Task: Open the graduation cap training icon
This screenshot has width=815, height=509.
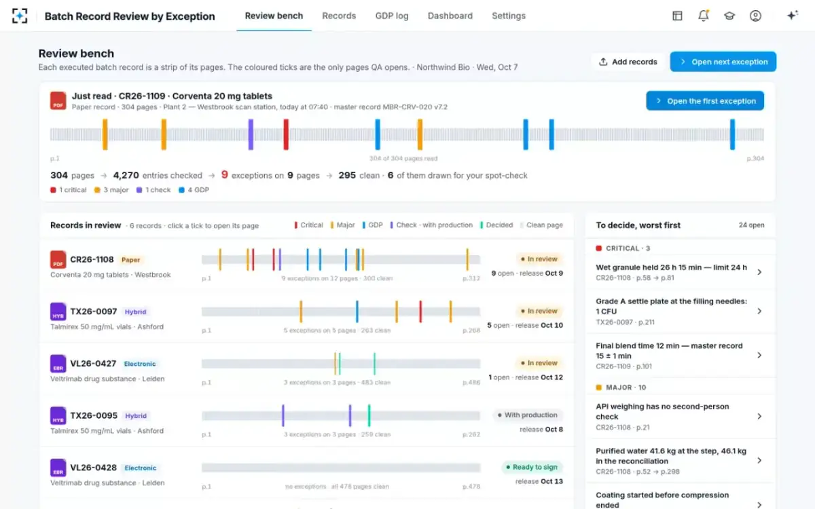Action: pos(729,16)
